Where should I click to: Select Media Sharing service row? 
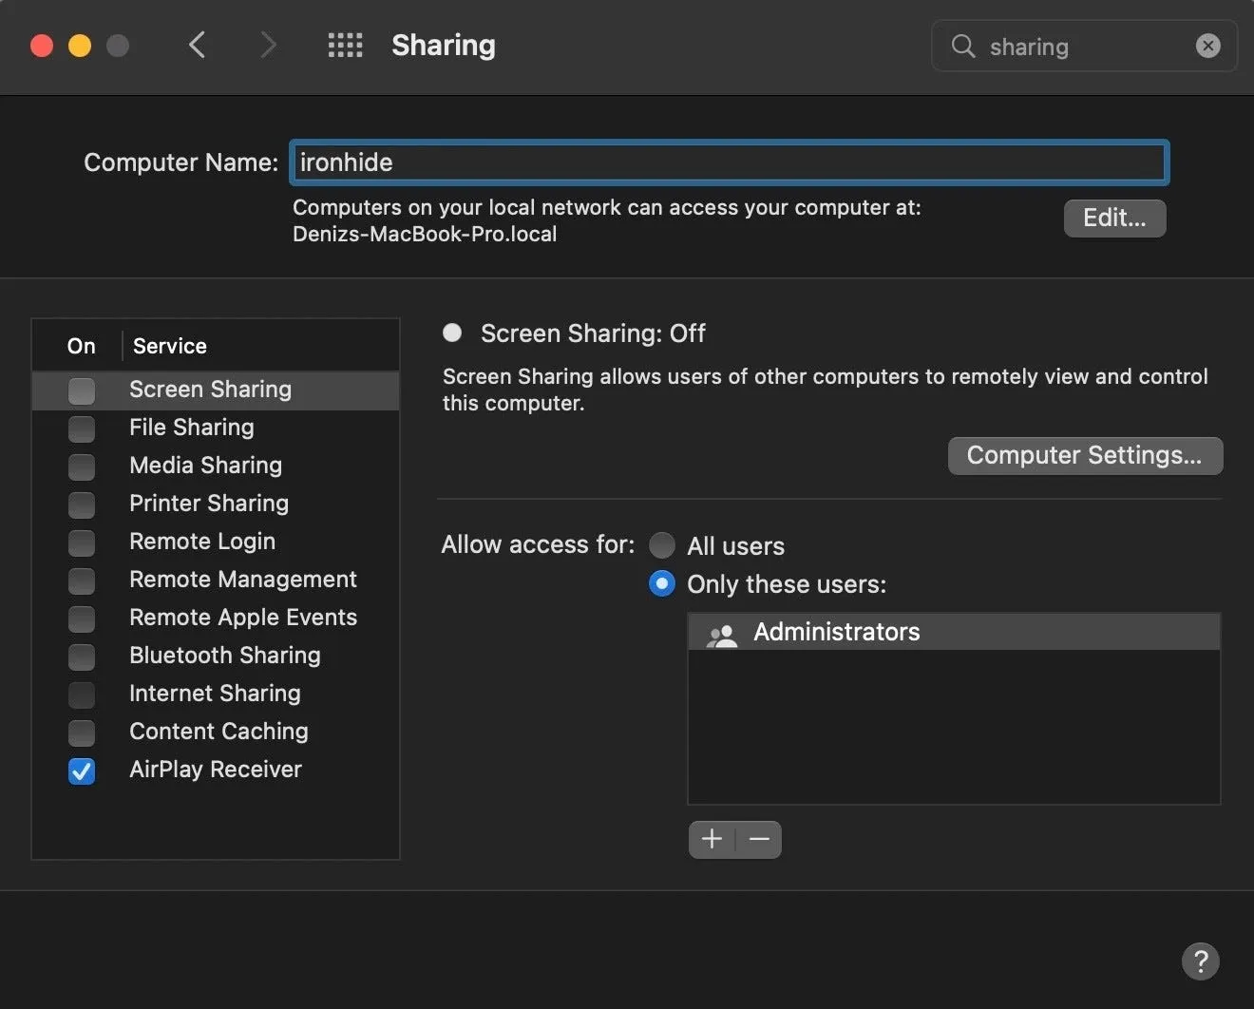click(x=216, y=466)
